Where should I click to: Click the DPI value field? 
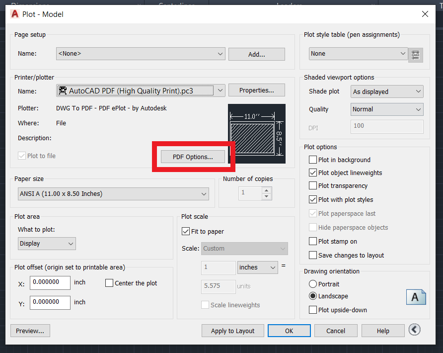point(387,127)
